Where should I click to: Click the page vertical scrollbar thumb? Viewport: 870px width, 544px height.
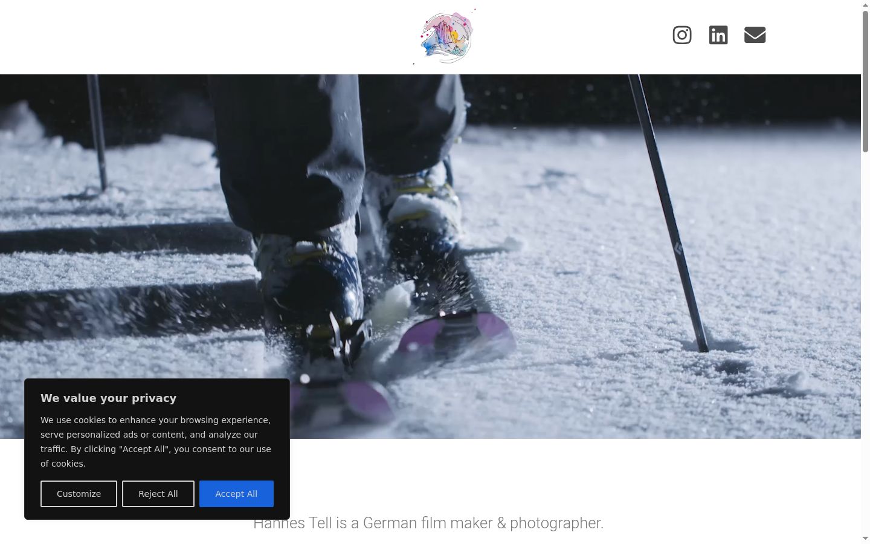click(865, 80)
